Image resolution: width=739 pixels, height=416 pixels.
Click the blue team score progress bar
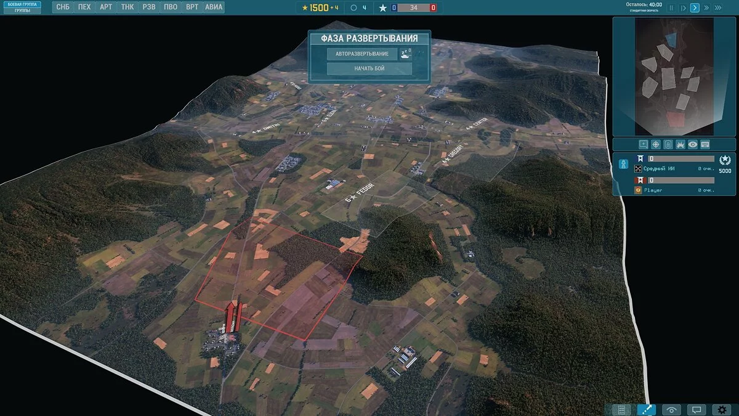681,158
